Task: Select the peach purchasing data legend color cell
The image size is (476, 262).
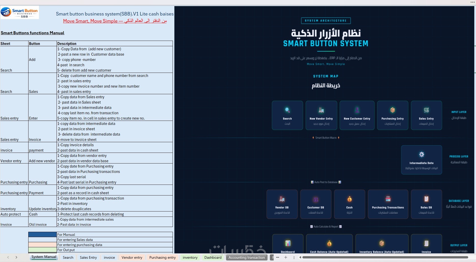Action: click(43, 245)
